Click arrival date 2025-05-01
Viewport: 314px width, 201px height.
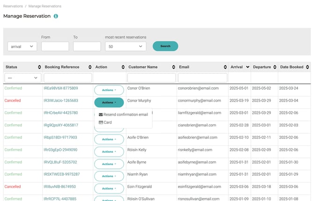click(x=239, y=88)
